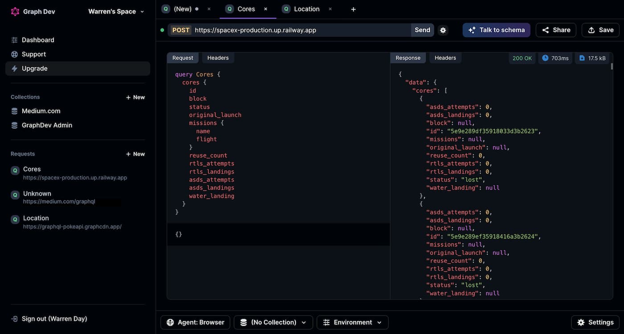The width and height of the screenshot is (624, 334).
Task: Click Talk to schema button
Action: (497, 30)
